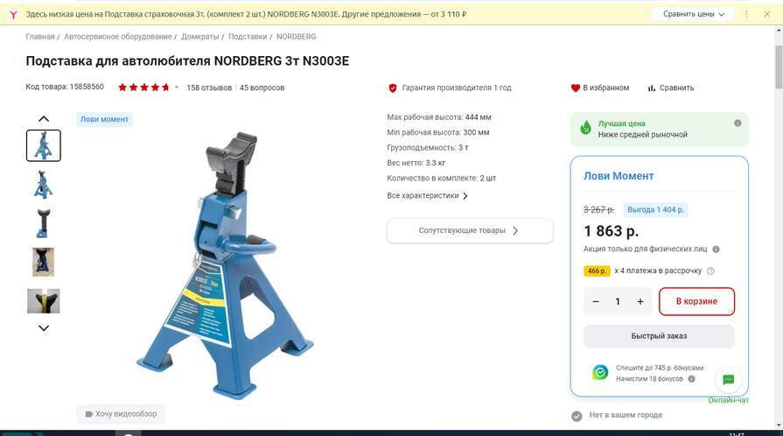Click the Быстрый заказ button
783x436 pixels.
coord(659,336)
